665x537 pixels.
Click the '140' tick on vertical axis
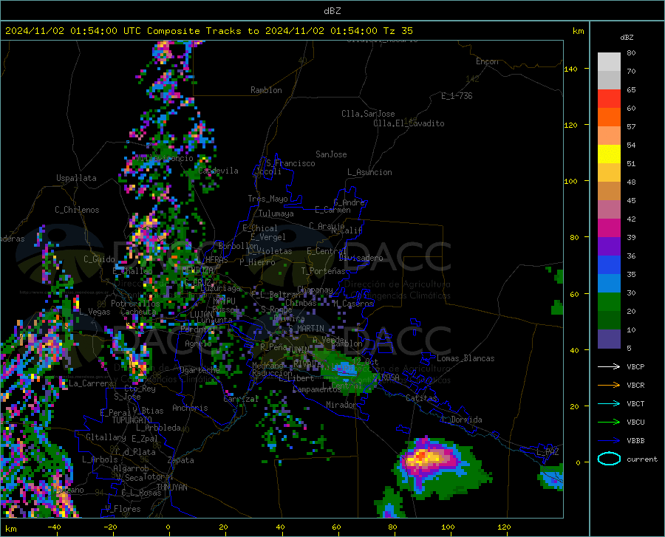570,69
